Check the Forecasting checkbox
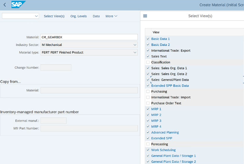The height and width of the screenshot is (164, 244). pyautogui.click(x=148, y=144)
